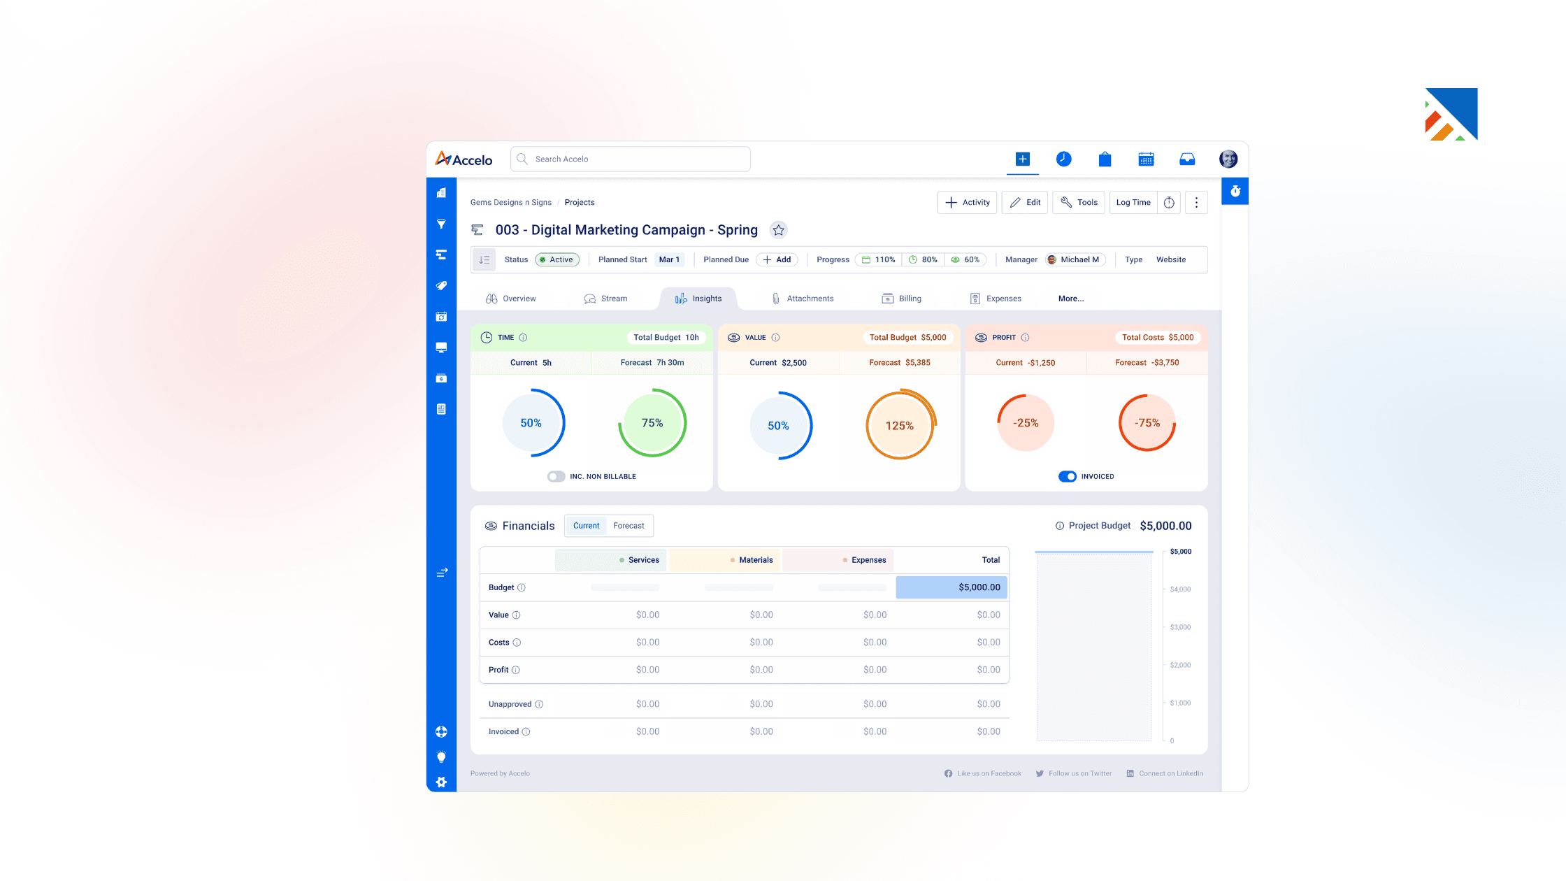Open the calendar schedule icon in top navigation
This screenshot has width=1566, height=881.
pyautogui.click(x=1145, y=159)
